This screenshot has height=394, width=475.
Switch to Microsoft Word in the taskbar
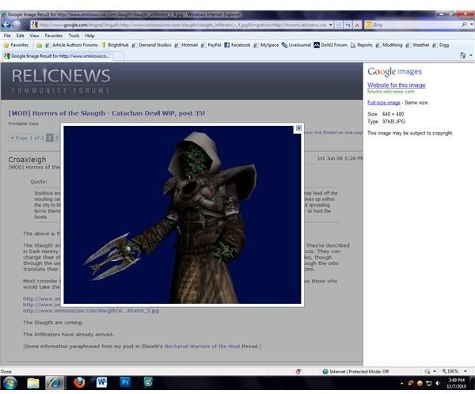[102, 383]
